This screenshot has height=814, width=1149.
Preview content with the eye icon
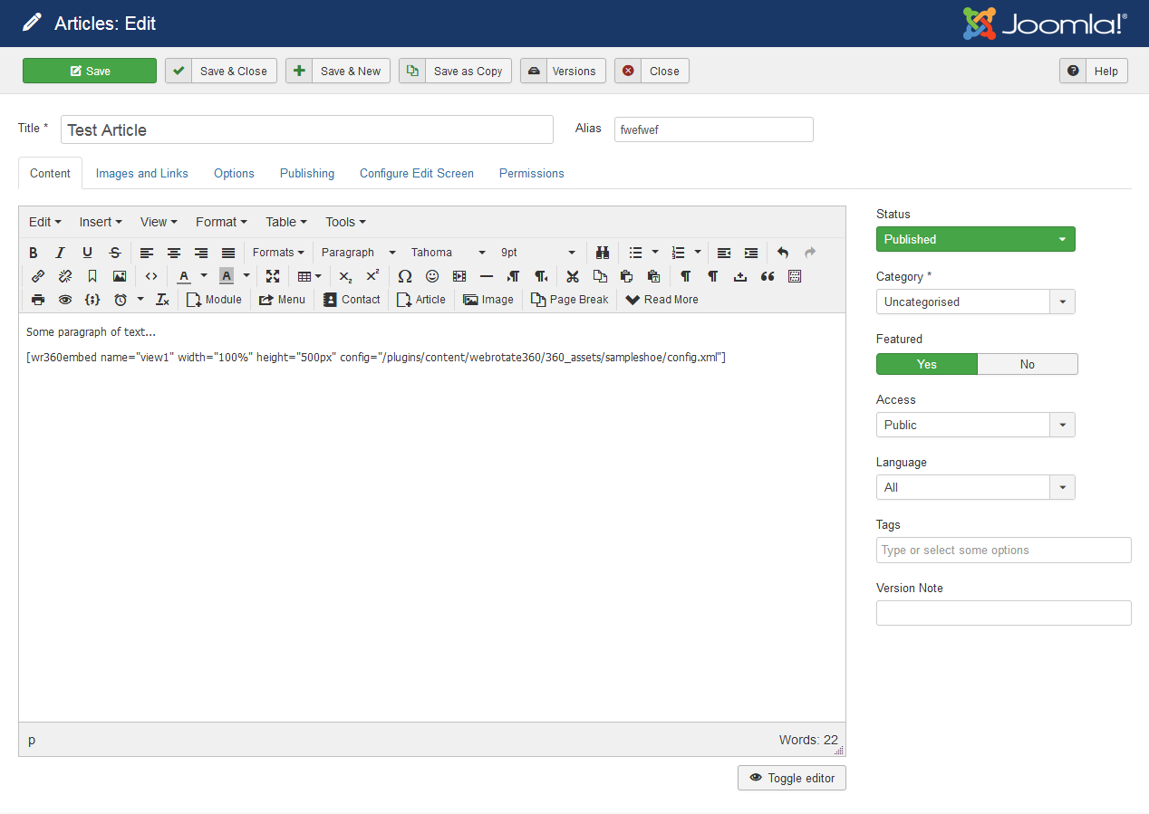click(65, 300)
